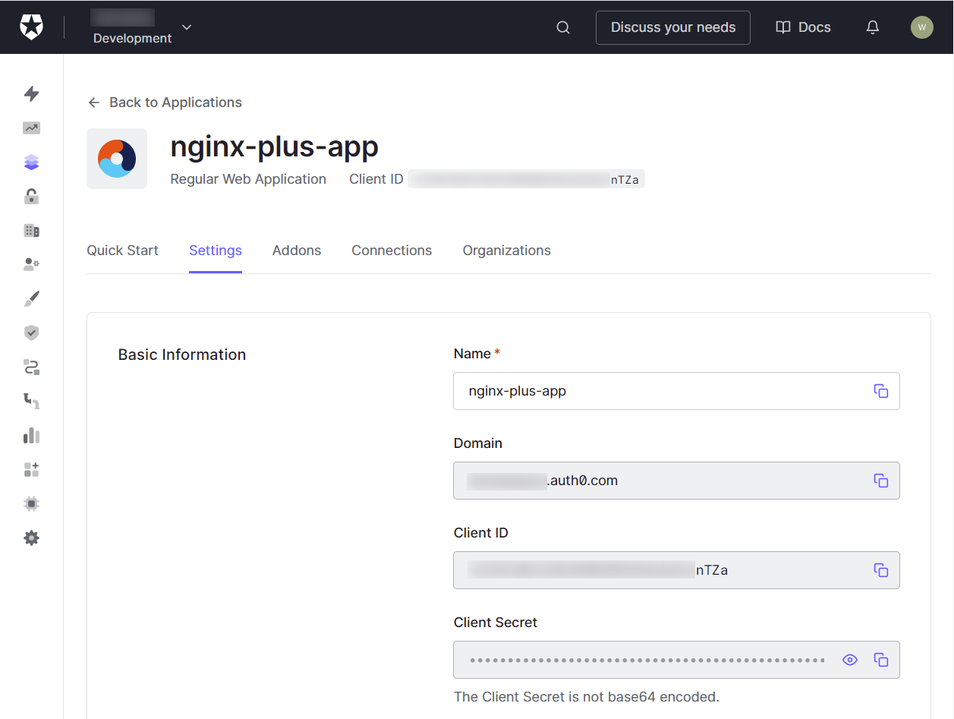Select the Security shield icon in the sidebar
Screen dimensions: 954x719
click(x=31, y=333)
